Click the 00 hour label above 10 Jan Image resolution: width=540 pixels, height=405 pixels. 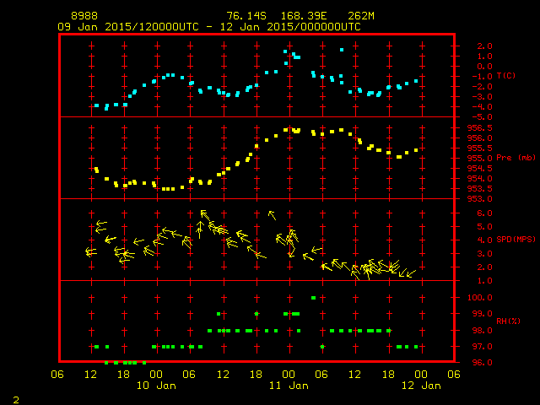pos(156,375)
